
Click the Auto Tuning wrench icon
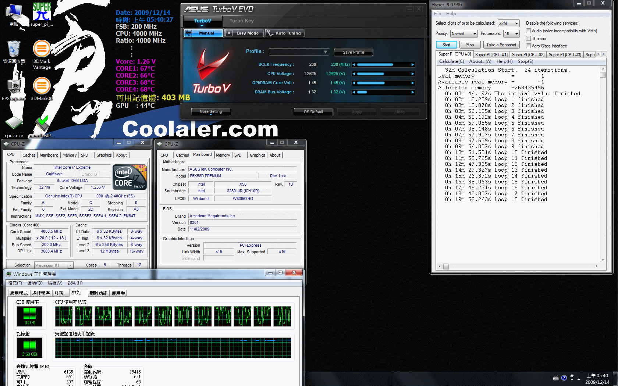[270, 33]
